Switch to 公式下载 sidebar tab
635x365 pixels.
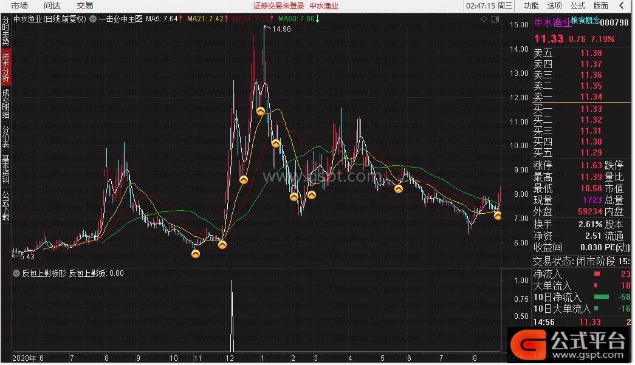[5, 205]
